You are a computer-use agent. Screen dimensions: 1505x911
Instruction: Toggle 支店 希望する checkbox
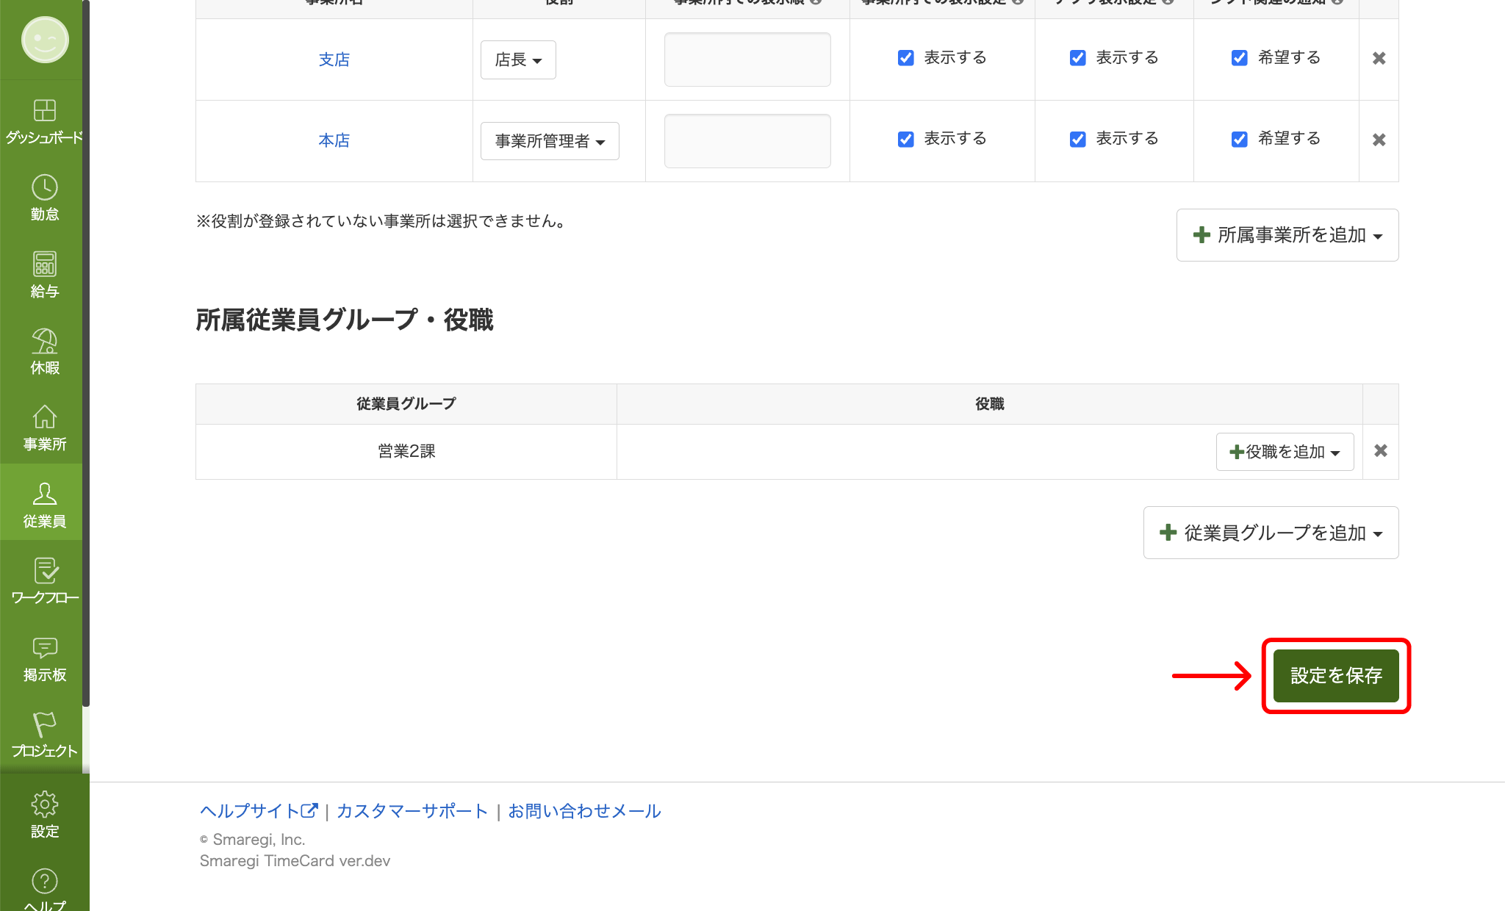click(1240, 58)
